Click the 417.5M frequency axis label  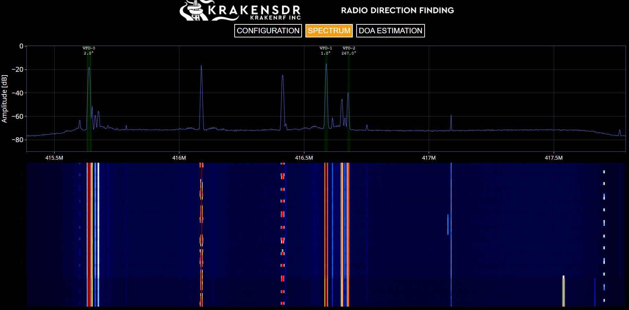click(x=554, y=158)
